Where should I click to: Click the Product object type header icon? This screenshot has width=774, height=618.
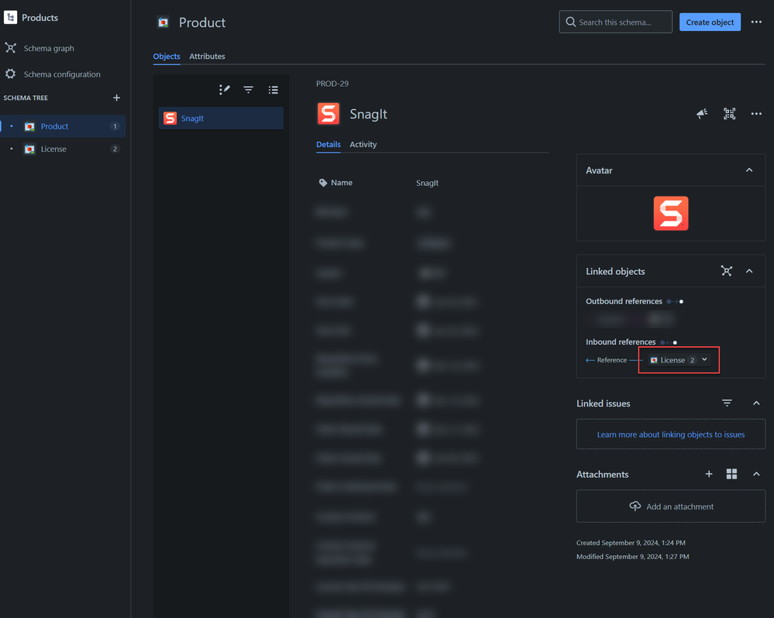click(x=163, y=22)
